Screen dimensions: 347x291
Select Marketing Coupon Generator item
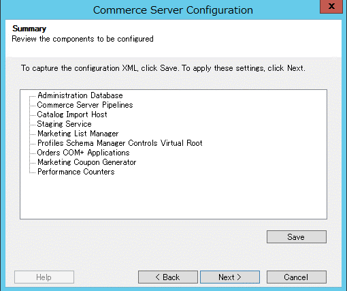86,162
